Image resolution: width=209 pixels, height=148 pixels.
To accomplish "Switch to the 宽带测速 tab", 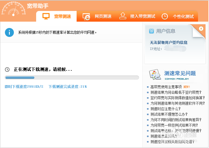I will [56, 16].
